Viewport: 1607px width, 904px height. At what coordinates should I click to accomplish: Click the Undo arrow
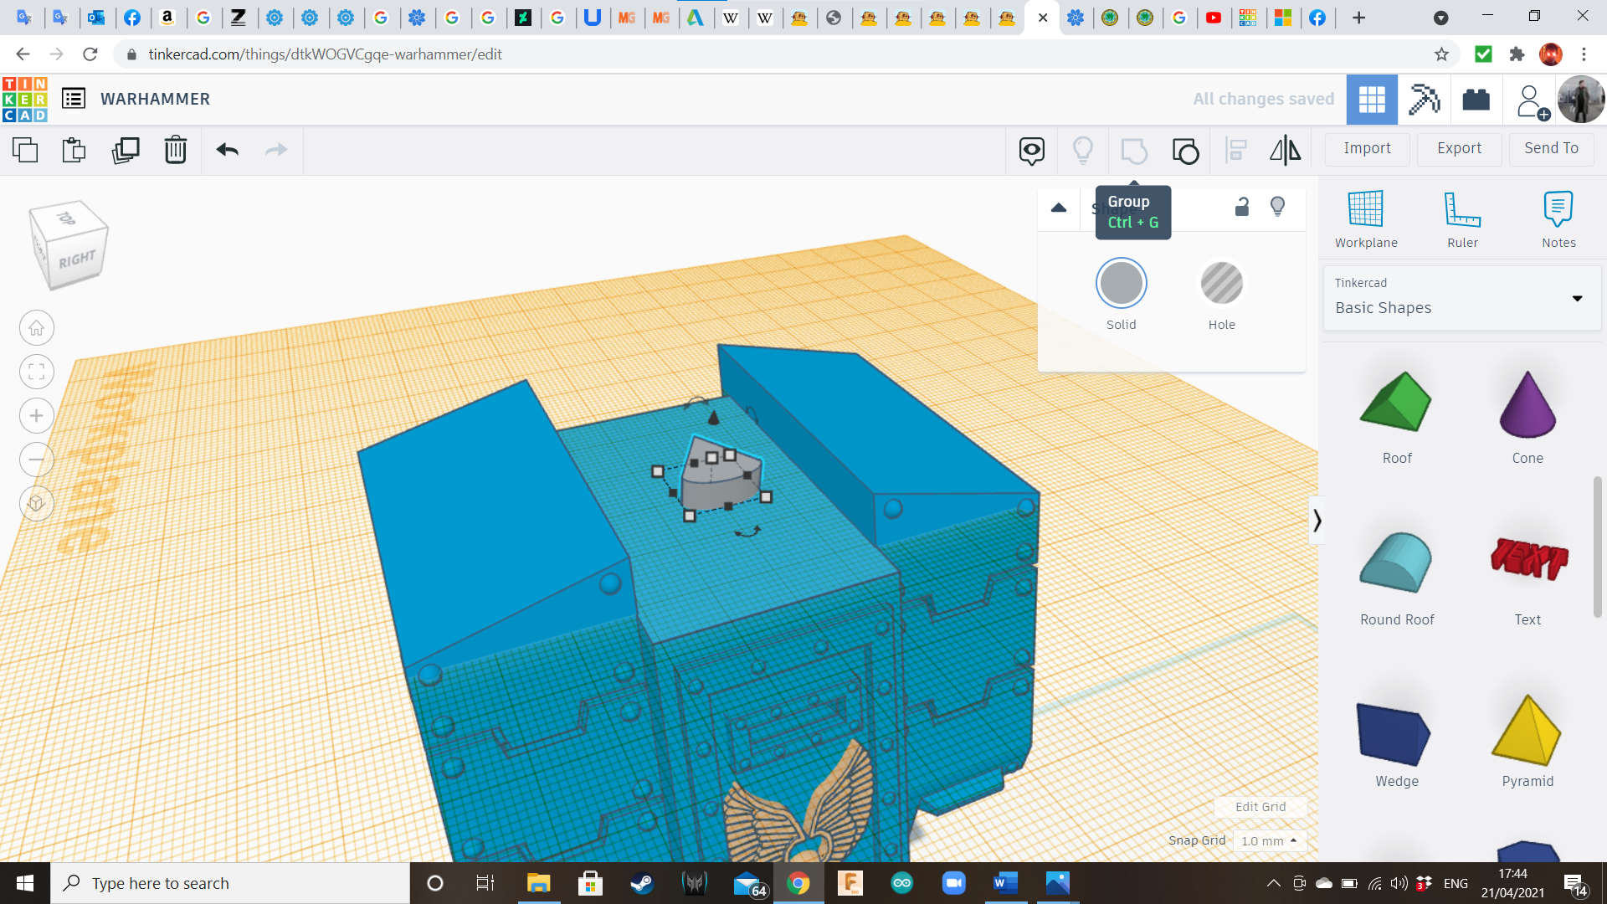click(228, 150)
